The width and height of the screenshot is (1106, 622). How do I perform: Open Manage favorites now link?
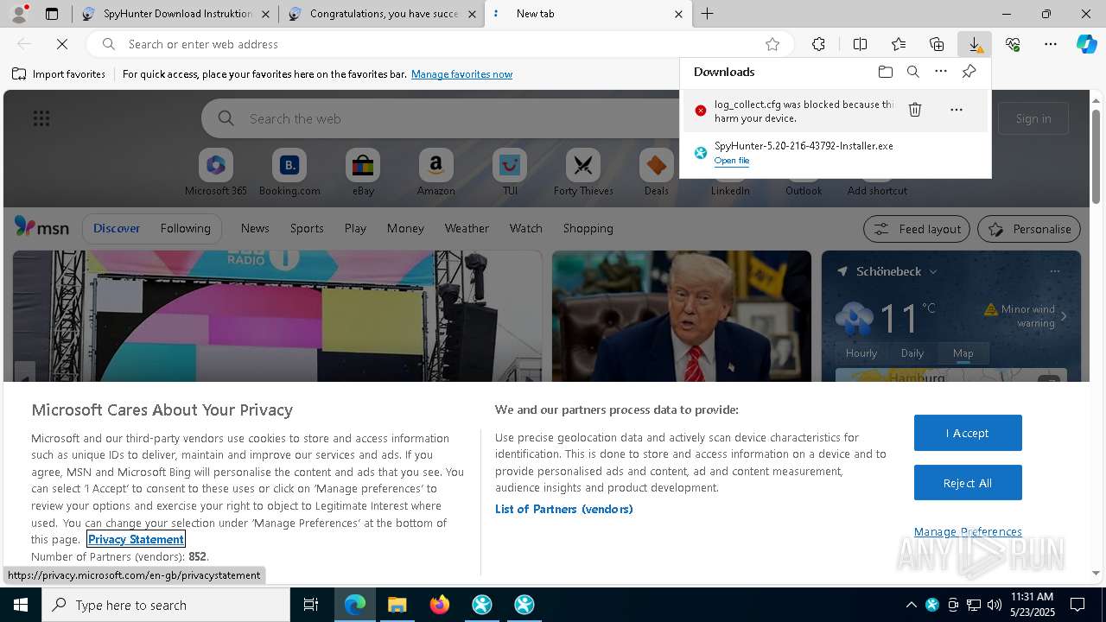[461, 74]
